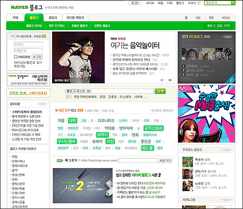Go to featured page 02
Viewport: 243px width, 209px height.
170,80
